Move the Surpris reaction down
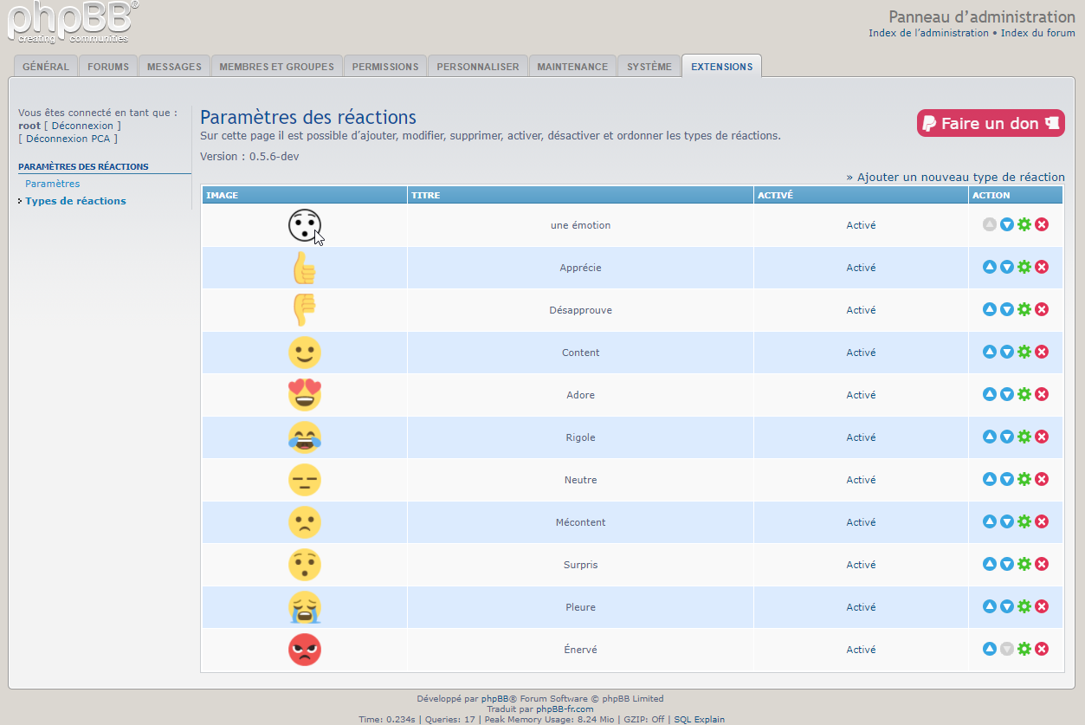 point(1007,564)
